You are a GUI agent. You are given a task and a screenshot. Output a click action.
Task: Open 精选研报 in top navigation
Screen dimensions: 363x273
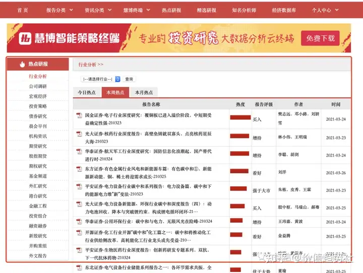pyautogui.click(x=207, y=10)
